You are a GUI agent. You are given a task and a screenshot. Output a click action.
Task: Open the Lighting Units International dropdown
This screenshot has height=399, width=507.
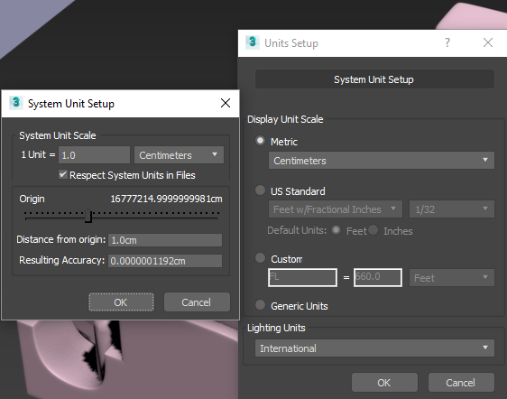[x=374, y=348]
